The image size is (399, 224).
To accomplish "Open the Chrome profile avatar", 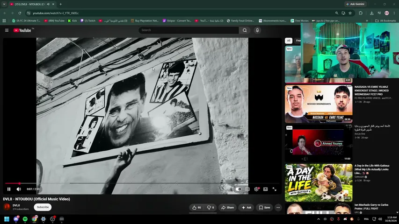I will tap(386, 13).
